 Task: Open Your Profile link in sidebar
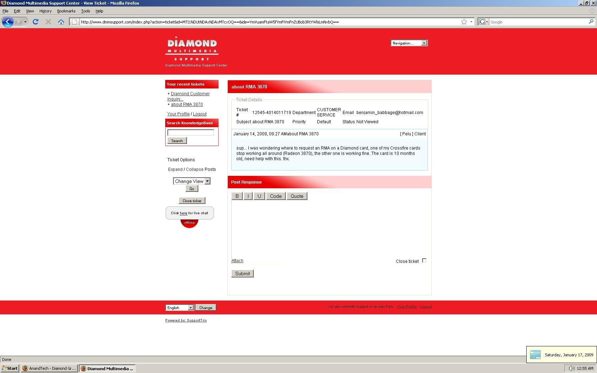point(178,114)
